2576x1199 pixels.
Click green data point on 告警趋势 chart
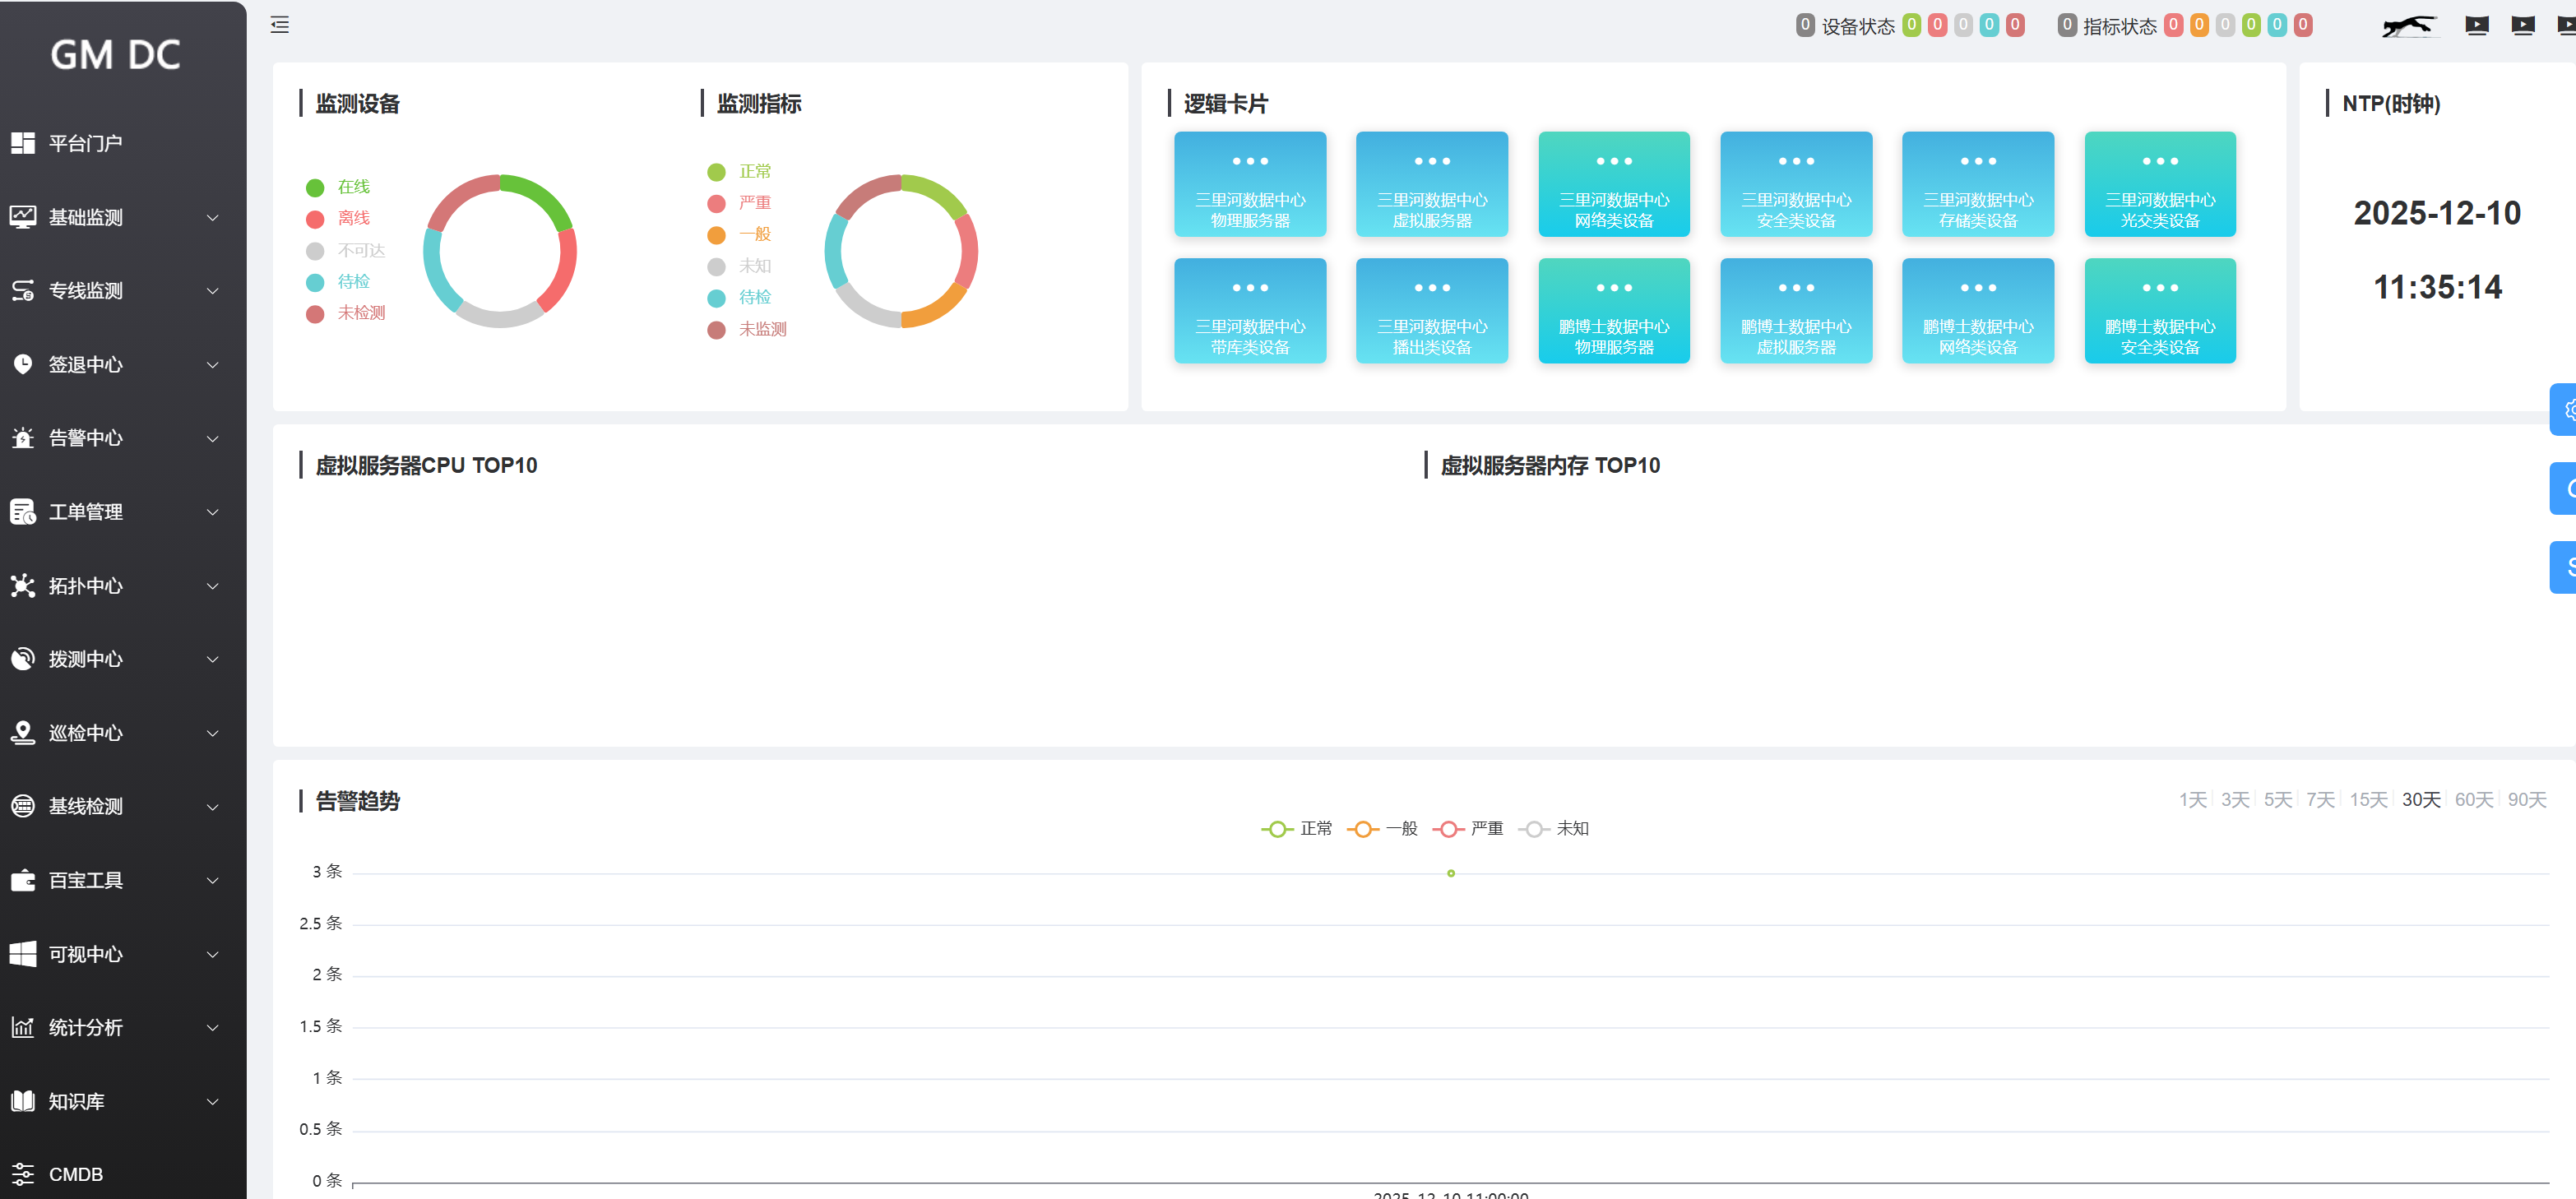pyautogui.click(x=1451, y=873)
